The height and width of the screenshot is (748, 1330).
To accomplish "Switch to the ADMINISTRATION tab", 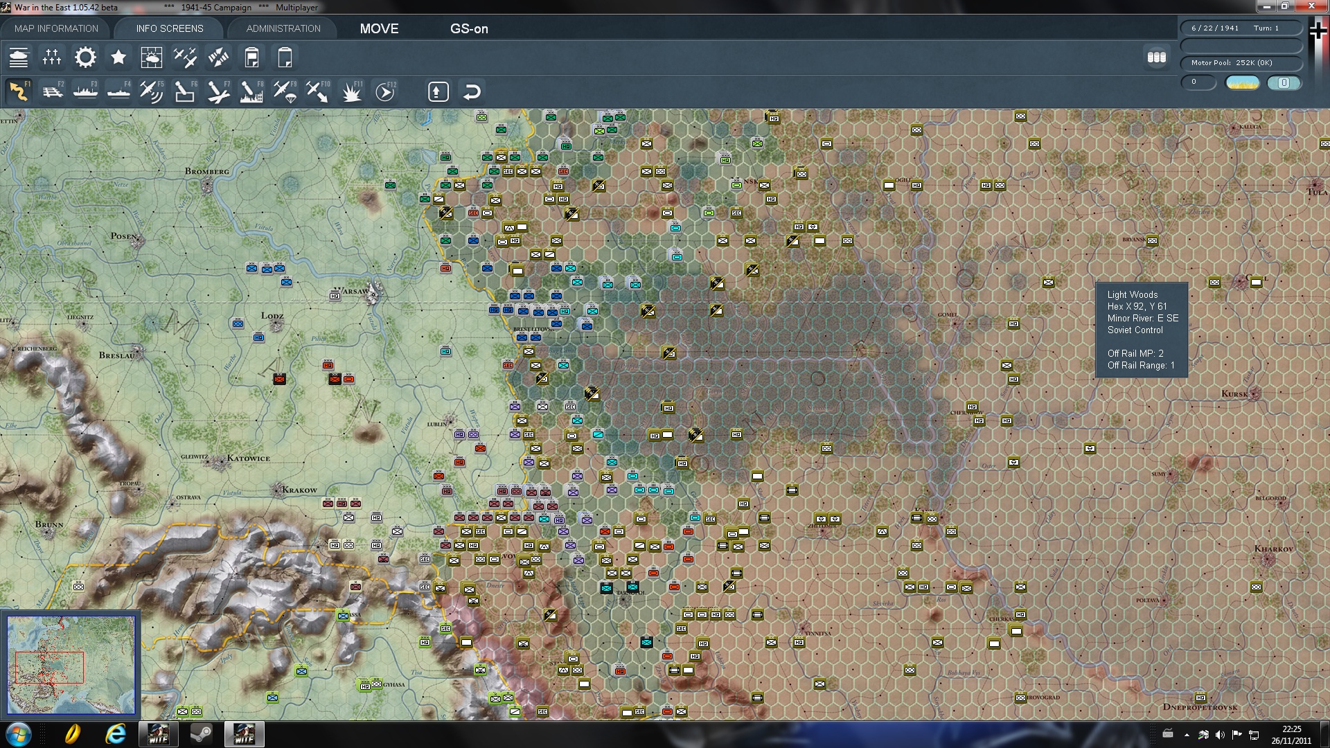I will [x=283, y=28].
